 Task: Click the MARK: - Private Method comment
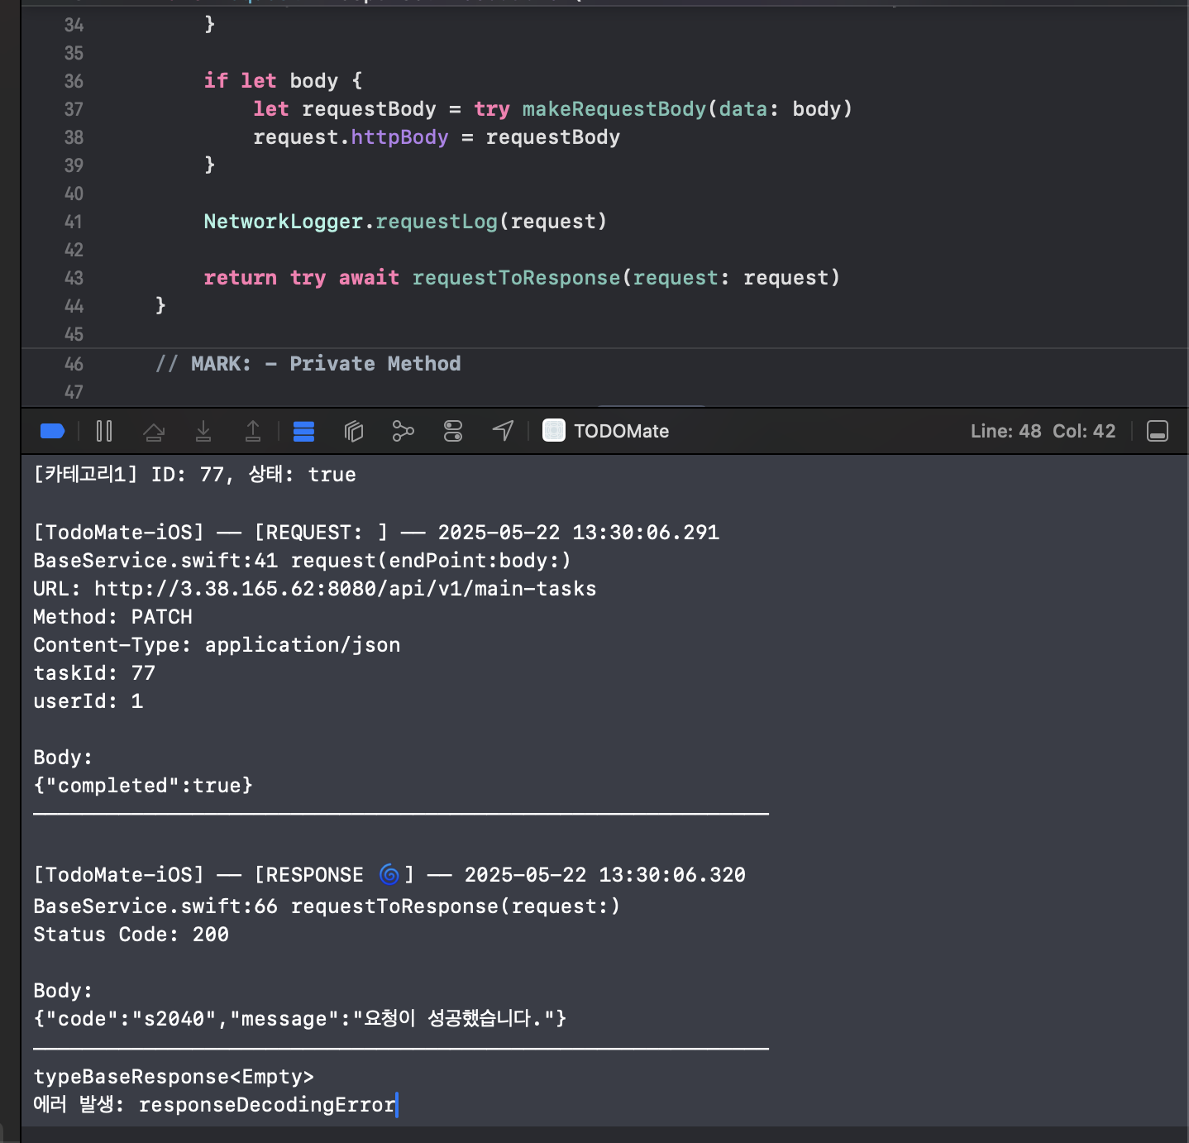point(308,364)
